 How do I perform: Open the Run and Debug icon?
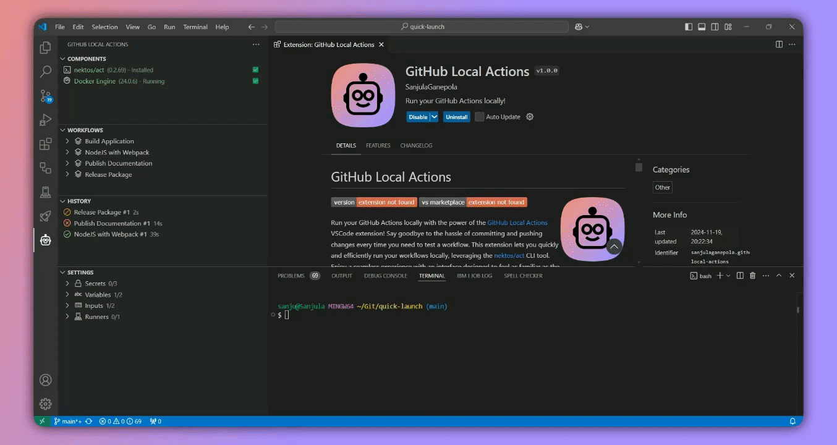(45, 120)
